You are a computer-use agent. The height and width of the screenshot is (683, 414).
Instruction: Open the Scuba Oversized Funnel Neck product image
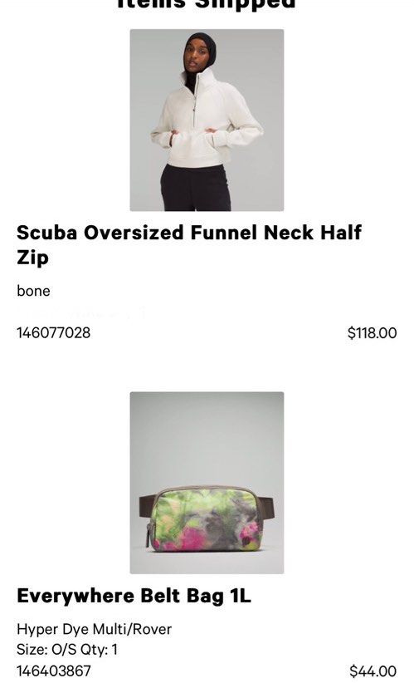click(x=207, y=120)
